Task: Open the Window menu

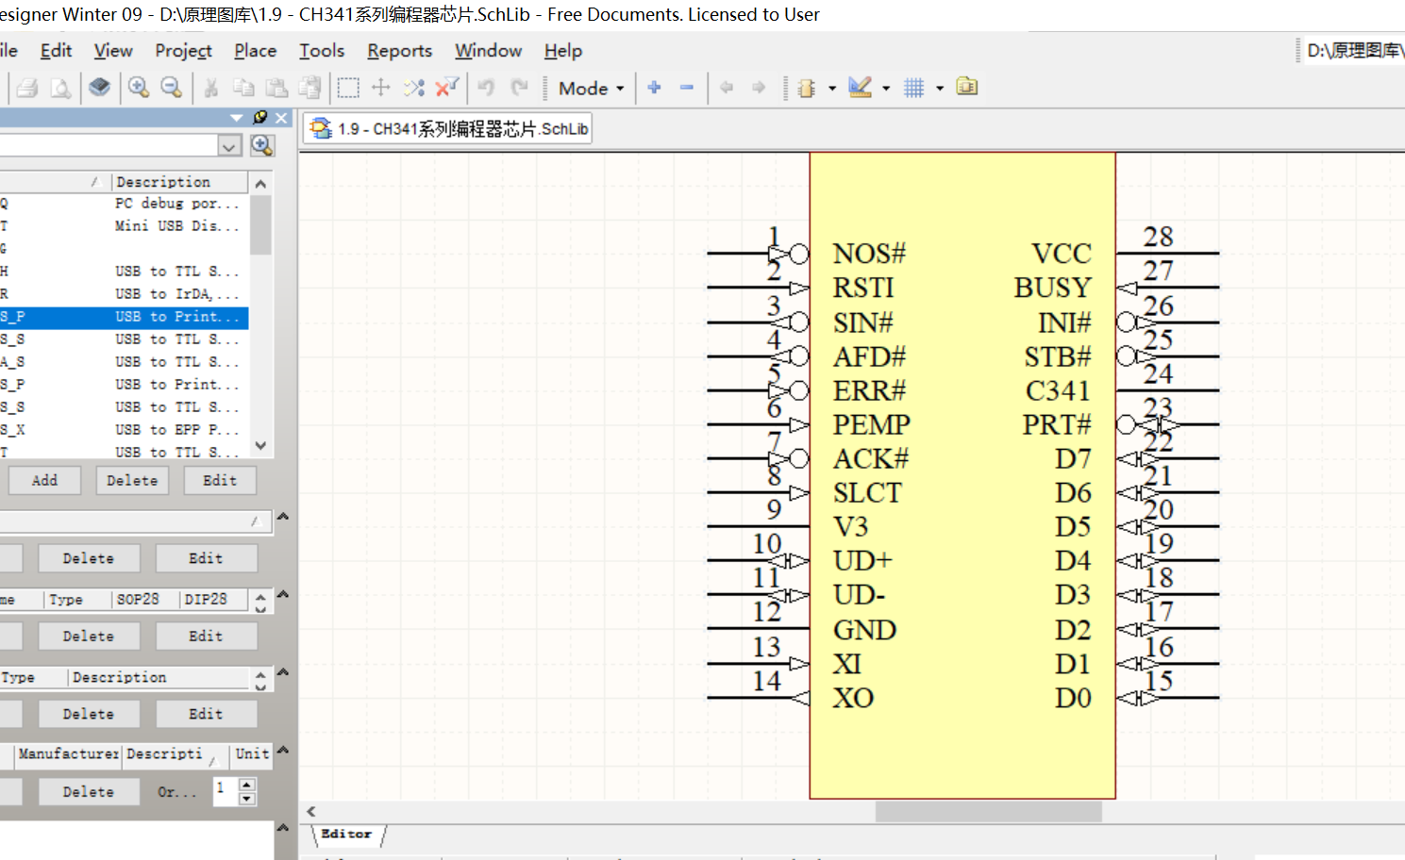Action: coord(488,51)
